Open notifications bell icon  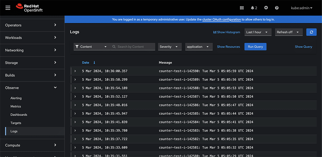(x=253, y=8)
